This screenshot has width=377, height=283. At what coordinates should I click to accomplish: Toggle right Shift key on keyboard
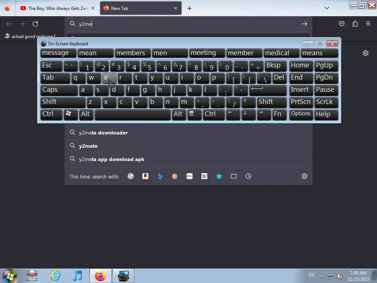pos(272,102)
